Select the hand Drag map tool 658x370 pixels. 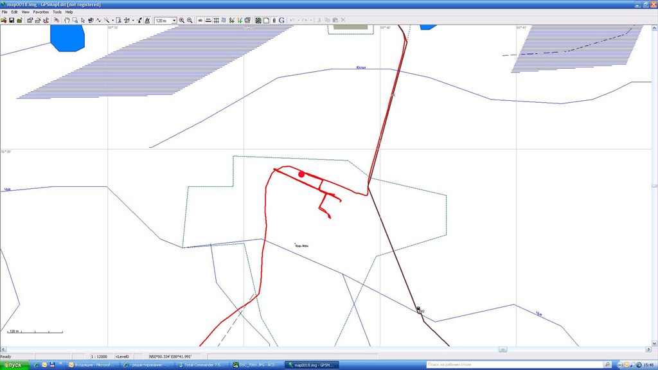tap(67, 20)
